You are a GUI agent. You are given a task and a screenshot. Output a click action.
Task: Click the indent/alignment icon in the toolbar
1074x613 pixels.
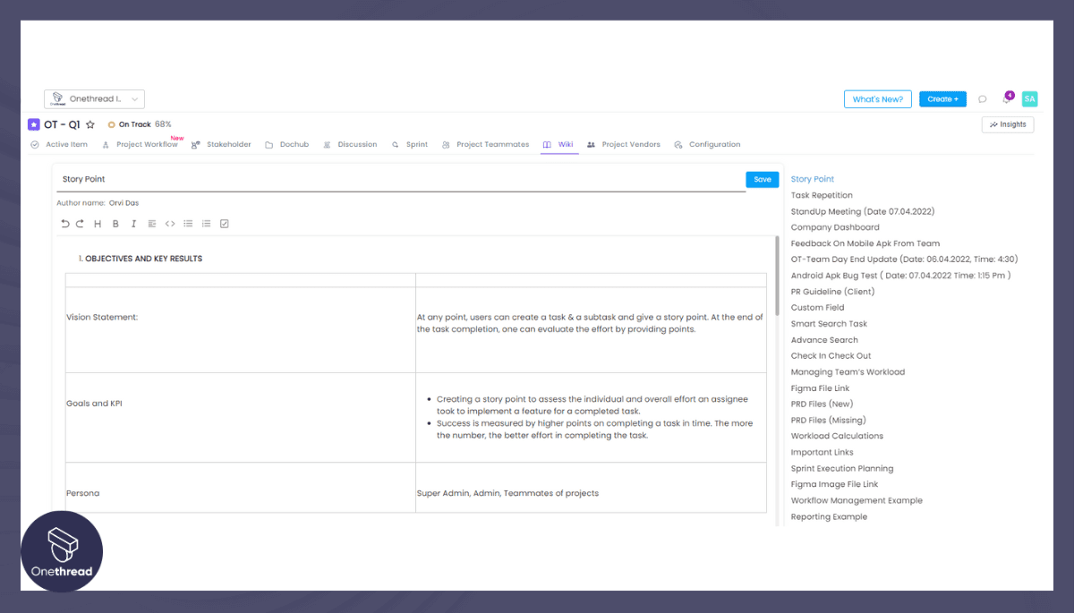coord(152,224)
